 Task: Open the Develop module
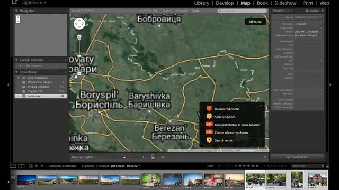[225, 3]
